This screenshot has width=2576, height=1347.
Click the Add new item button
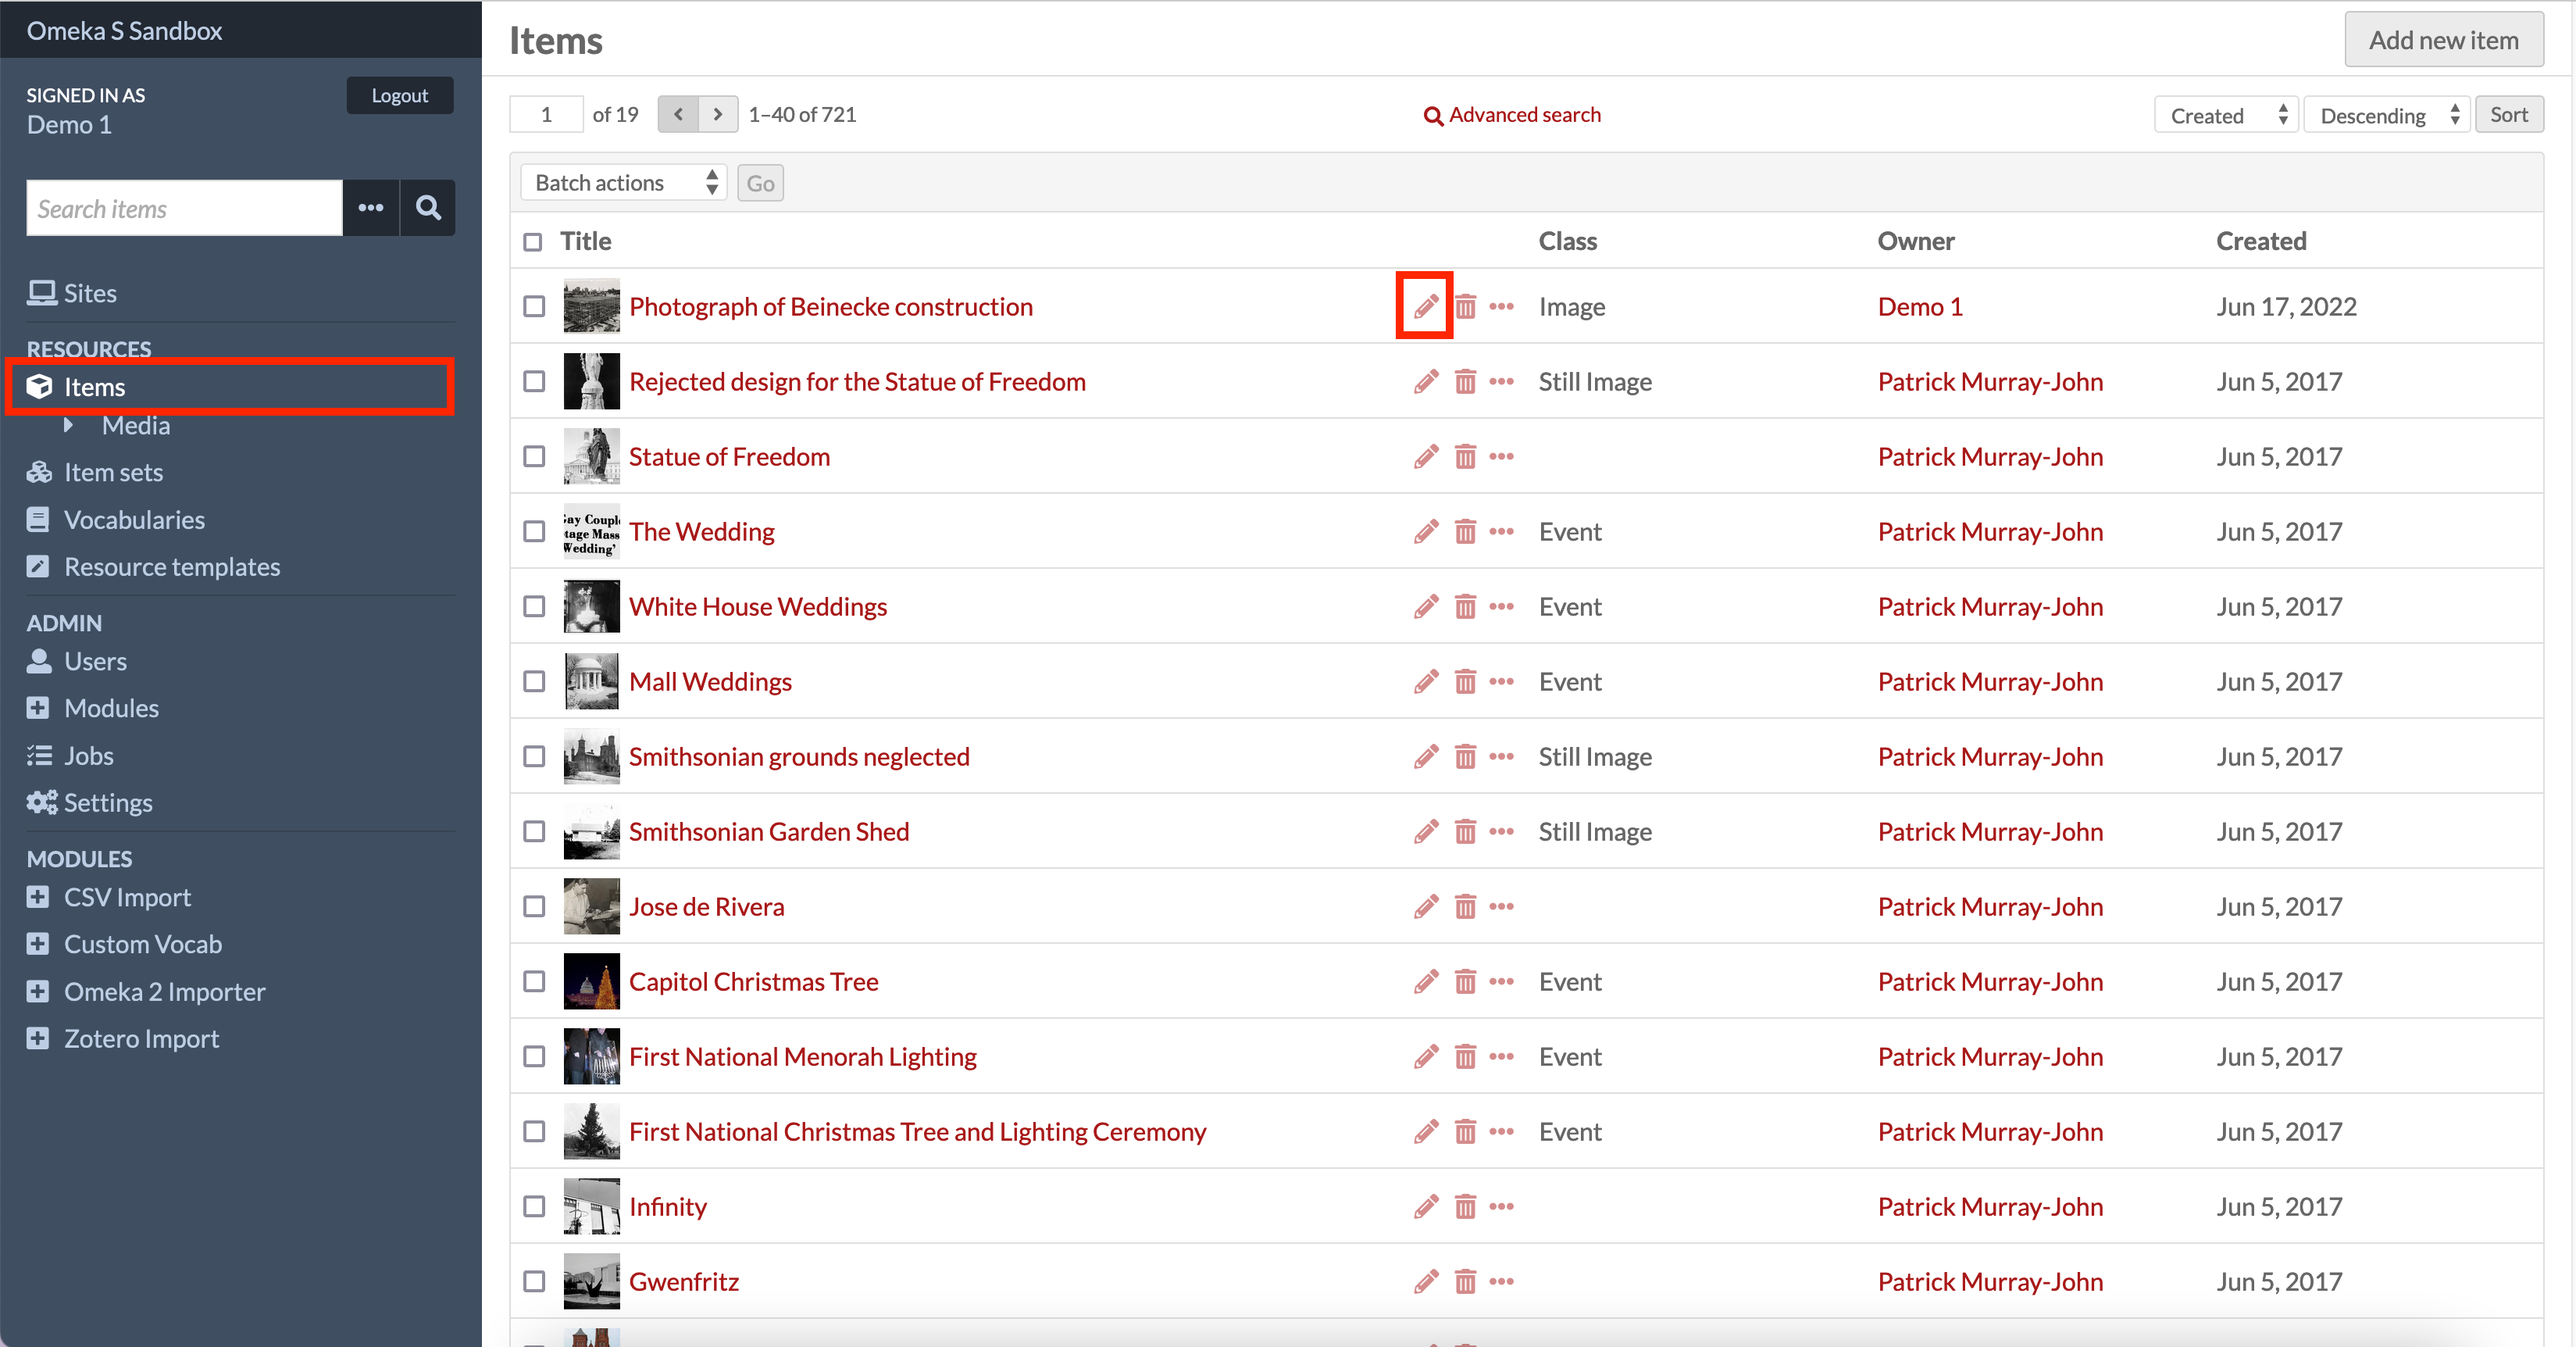pos(2443,40)
